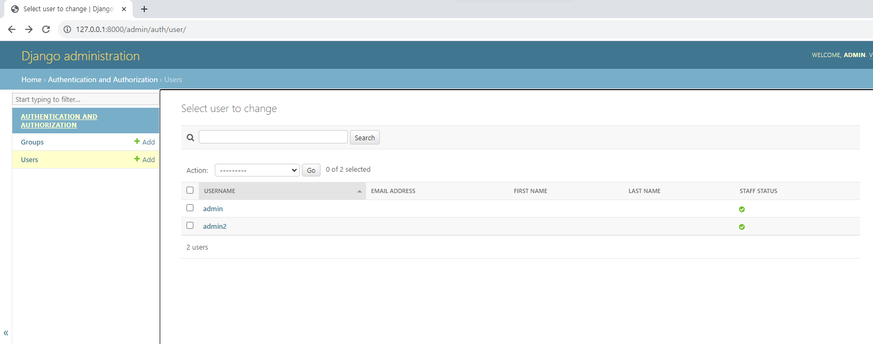Click Django administration site title

81,56
